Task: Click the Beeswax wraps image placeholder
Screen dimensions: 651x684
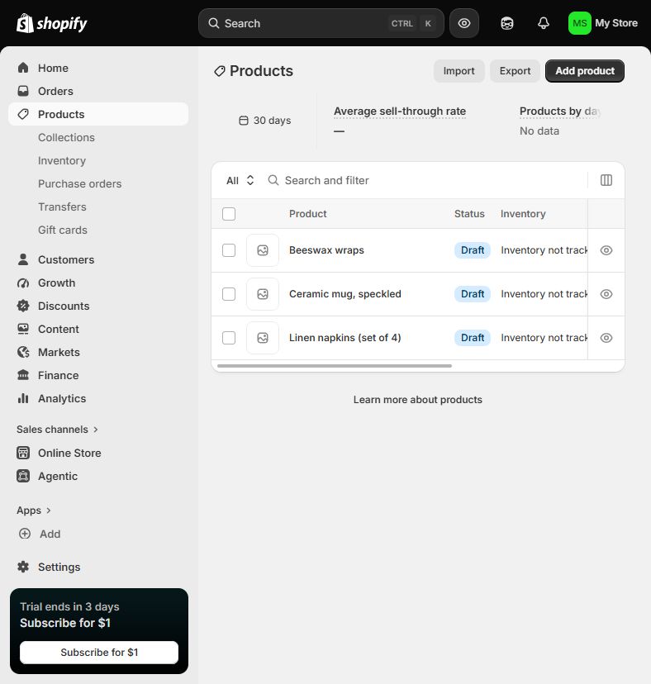Action: [263, 250]
